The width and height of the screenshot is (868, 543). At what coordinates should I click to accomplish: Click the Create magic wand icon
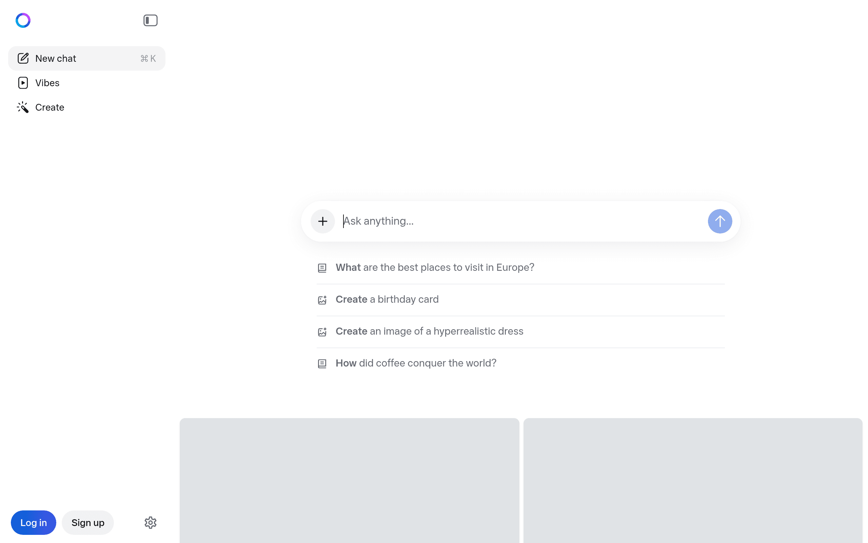click(23, 107)
